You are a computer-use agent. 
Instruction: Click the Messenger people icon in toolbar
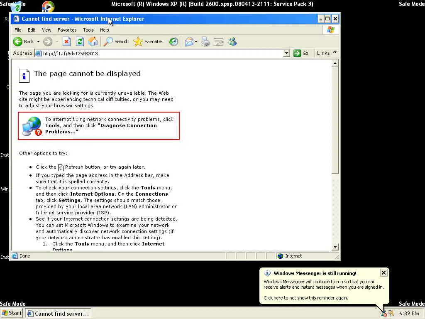pyautogui.click(x=232, y=42)
